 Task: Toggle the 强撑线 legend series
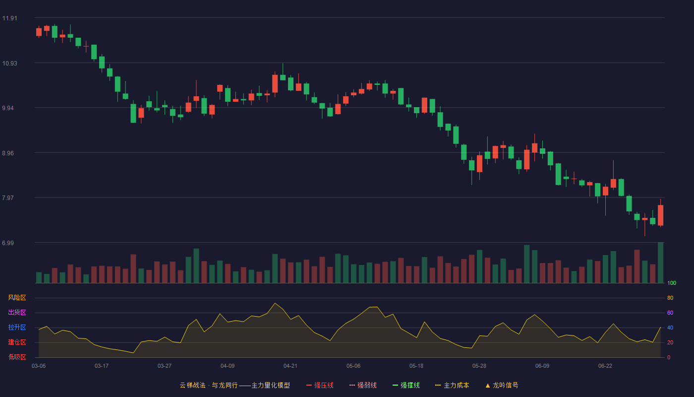click(406, 385)
